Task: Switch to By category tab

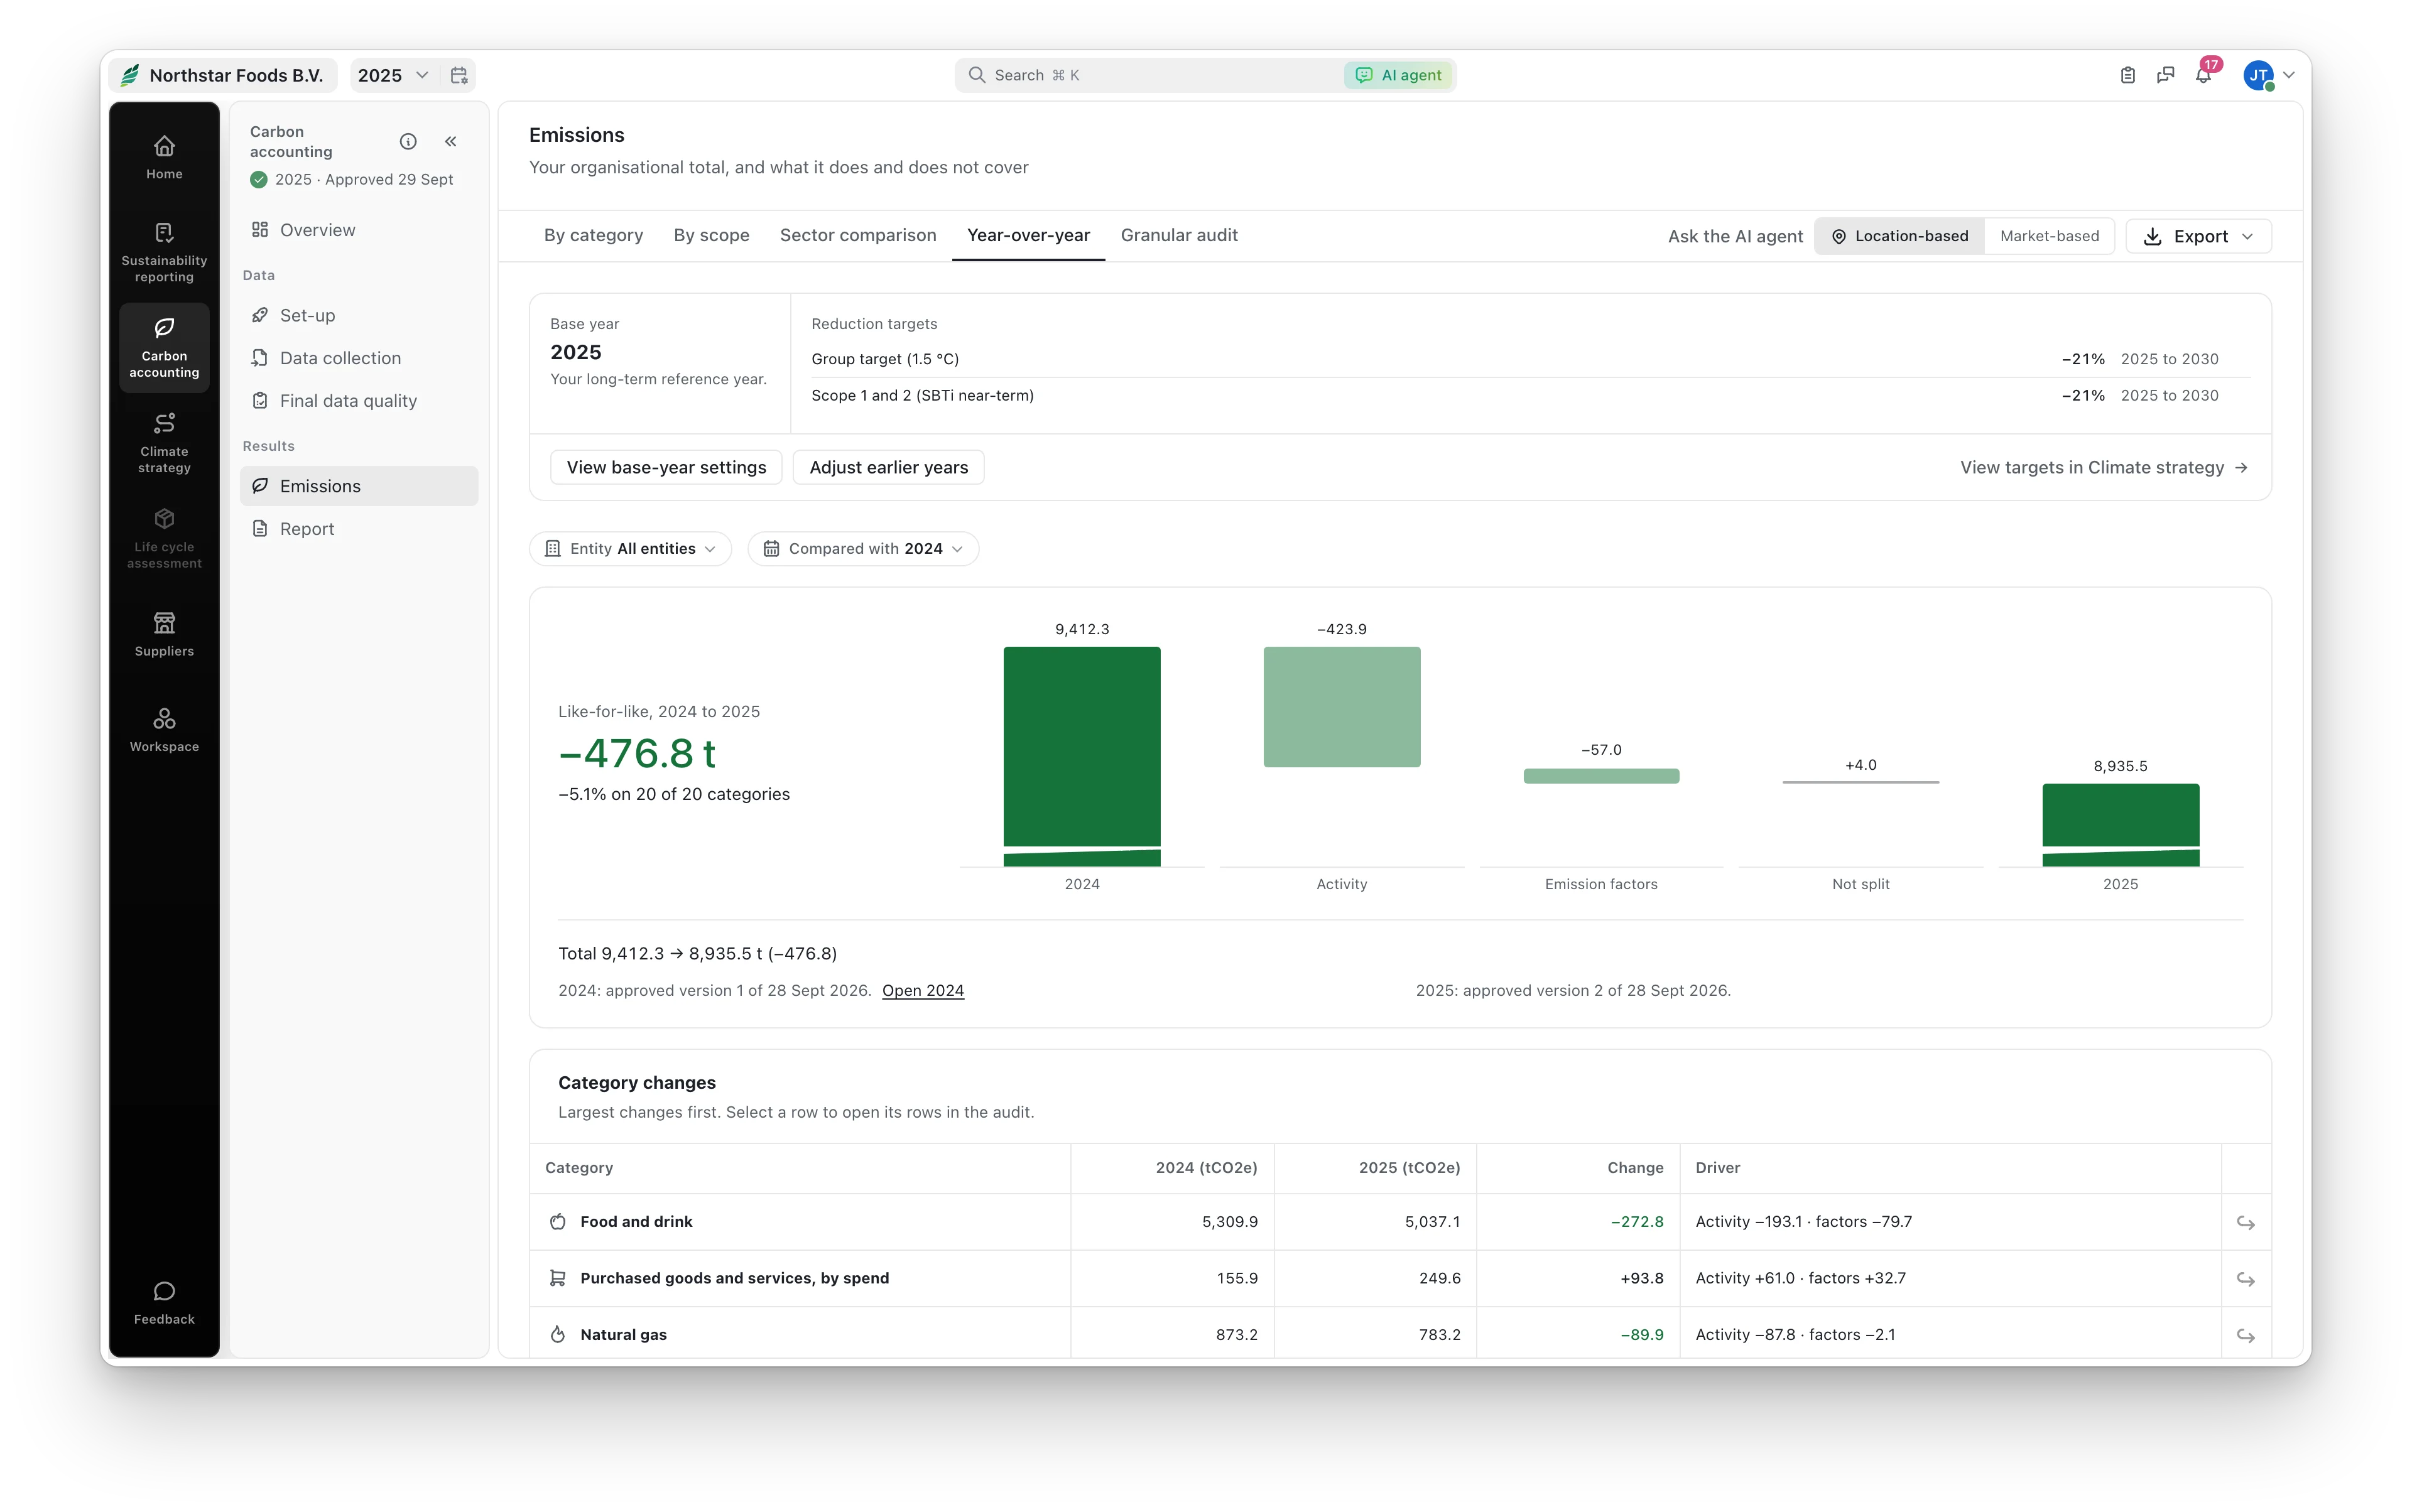Action: click(x=593, y=235)
